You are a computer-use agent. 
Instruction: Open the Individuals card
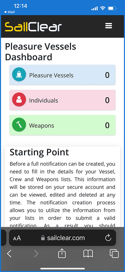pos(62,100)
